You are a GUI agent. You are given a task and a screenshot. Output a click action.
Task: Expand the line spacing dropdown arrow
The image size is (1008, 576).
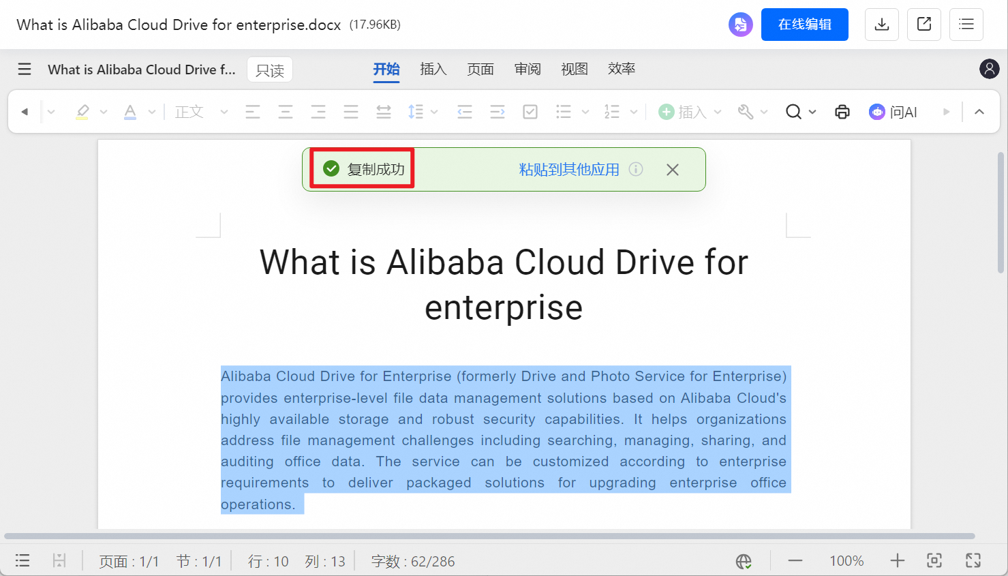pyautogui.click(x=434, y=112)
